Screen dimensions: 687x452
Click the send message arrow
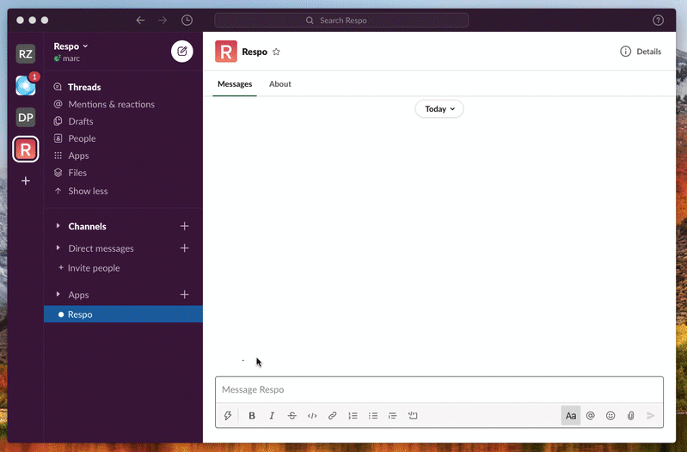(651, 416)
